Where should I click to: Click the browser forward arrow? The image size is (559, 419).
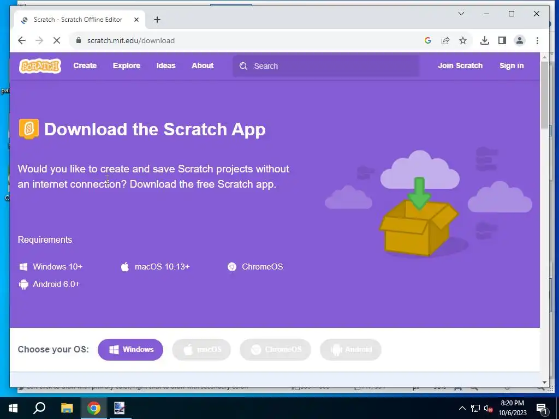point(39,40)
